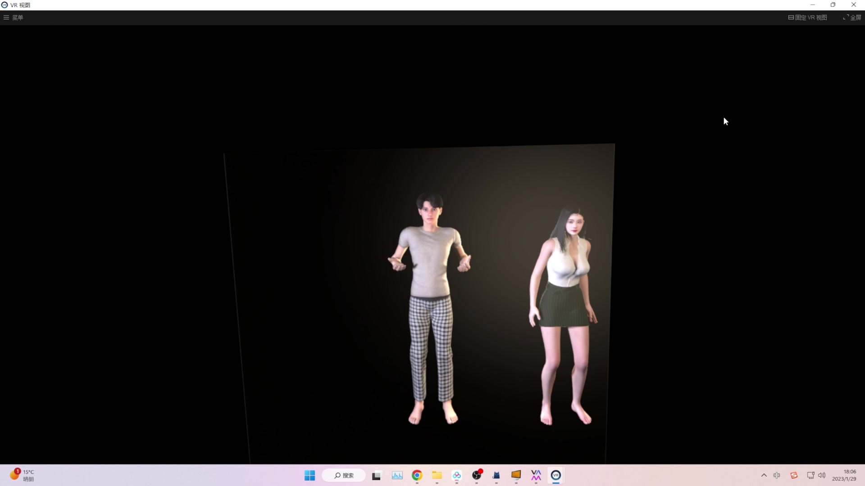Click the 搜索 search box on the taskbar
Screen dimensions: 865x486
point(343,475)
